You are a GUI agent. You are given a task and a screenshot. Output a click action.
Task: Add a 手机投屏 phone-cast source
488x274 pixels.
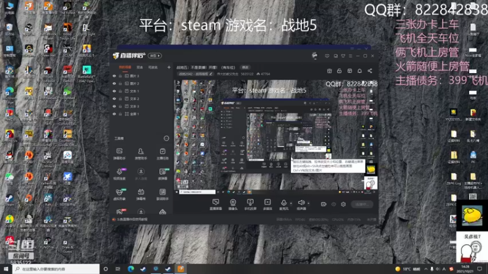(250, 205)
